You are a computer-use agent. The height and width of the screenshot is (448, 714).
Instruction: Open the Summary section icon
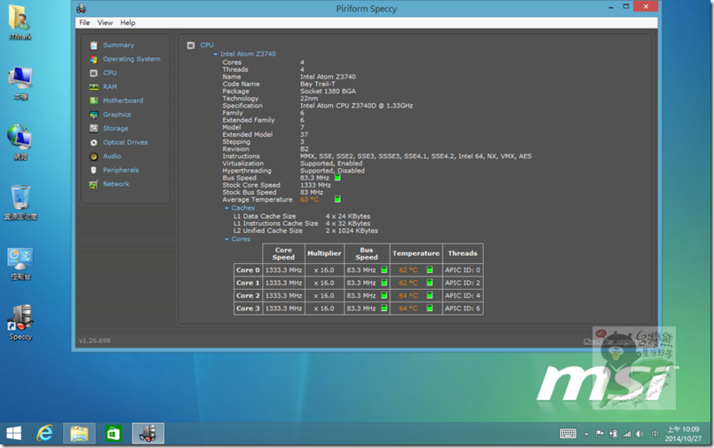click(94, 45)
